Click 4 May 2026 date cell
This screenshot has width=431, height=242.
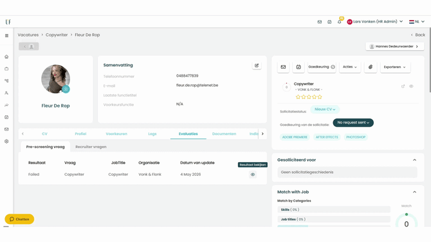(190, 174)
